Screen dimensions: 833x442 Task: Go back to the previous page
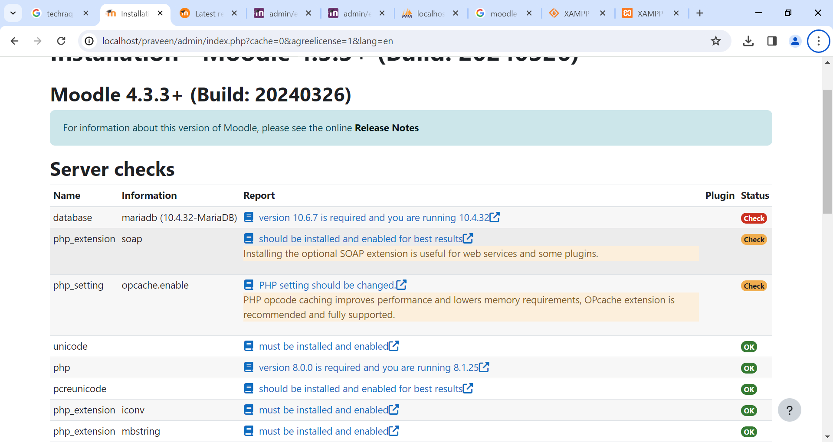click(x=14, y=41)
